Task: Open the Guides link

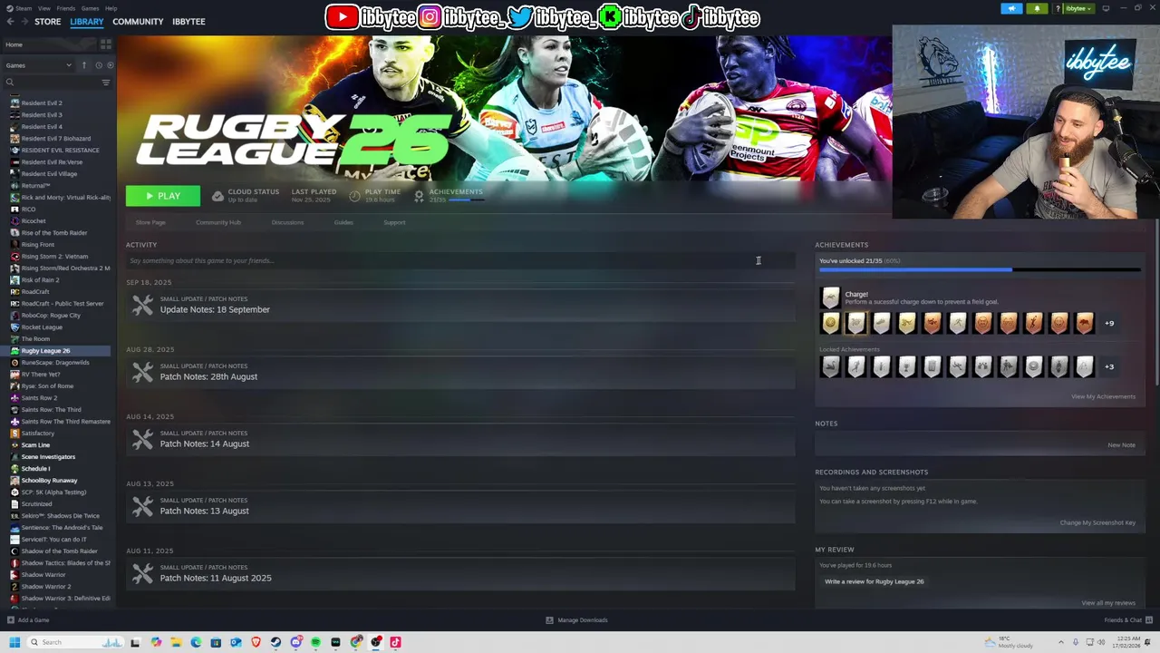Action: tap(343, 222)
